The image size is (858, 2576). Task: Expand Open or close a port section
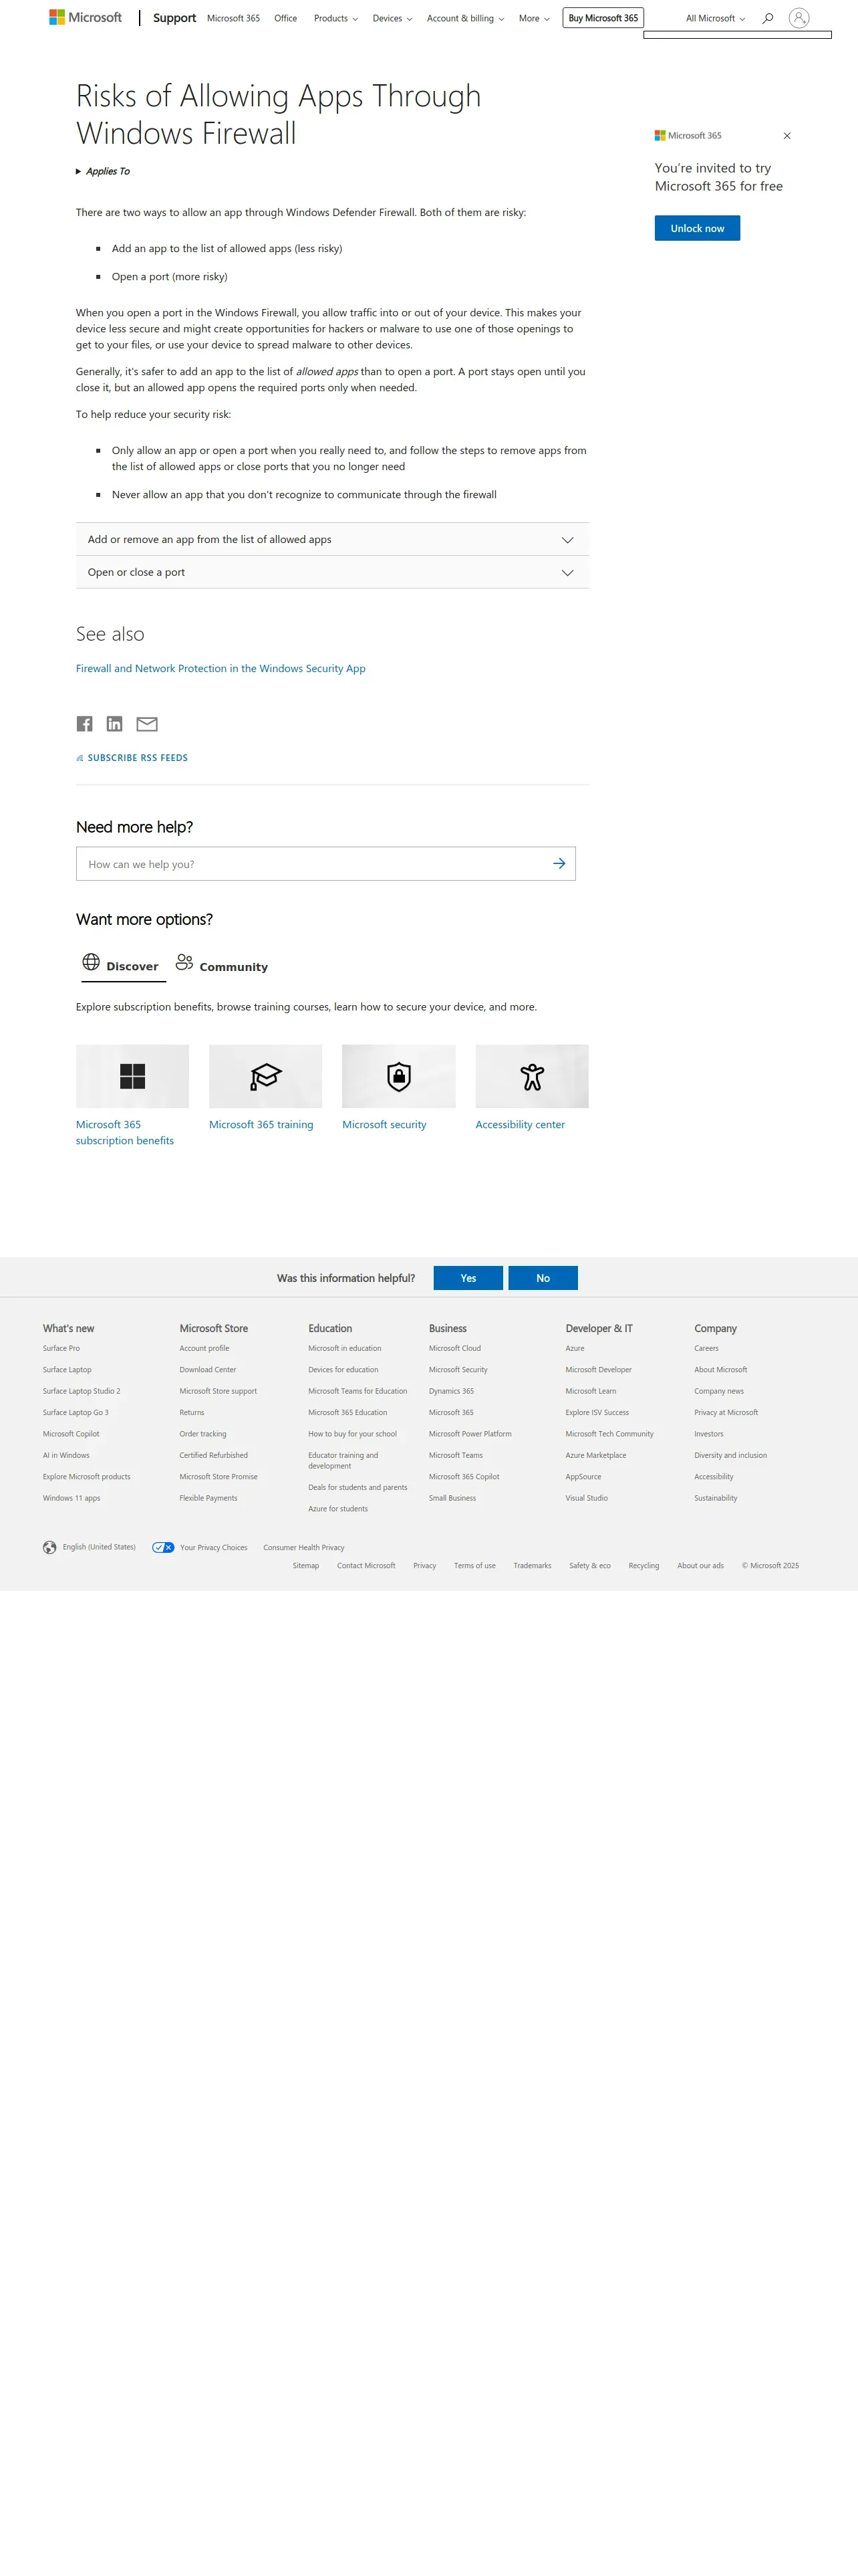333,572
